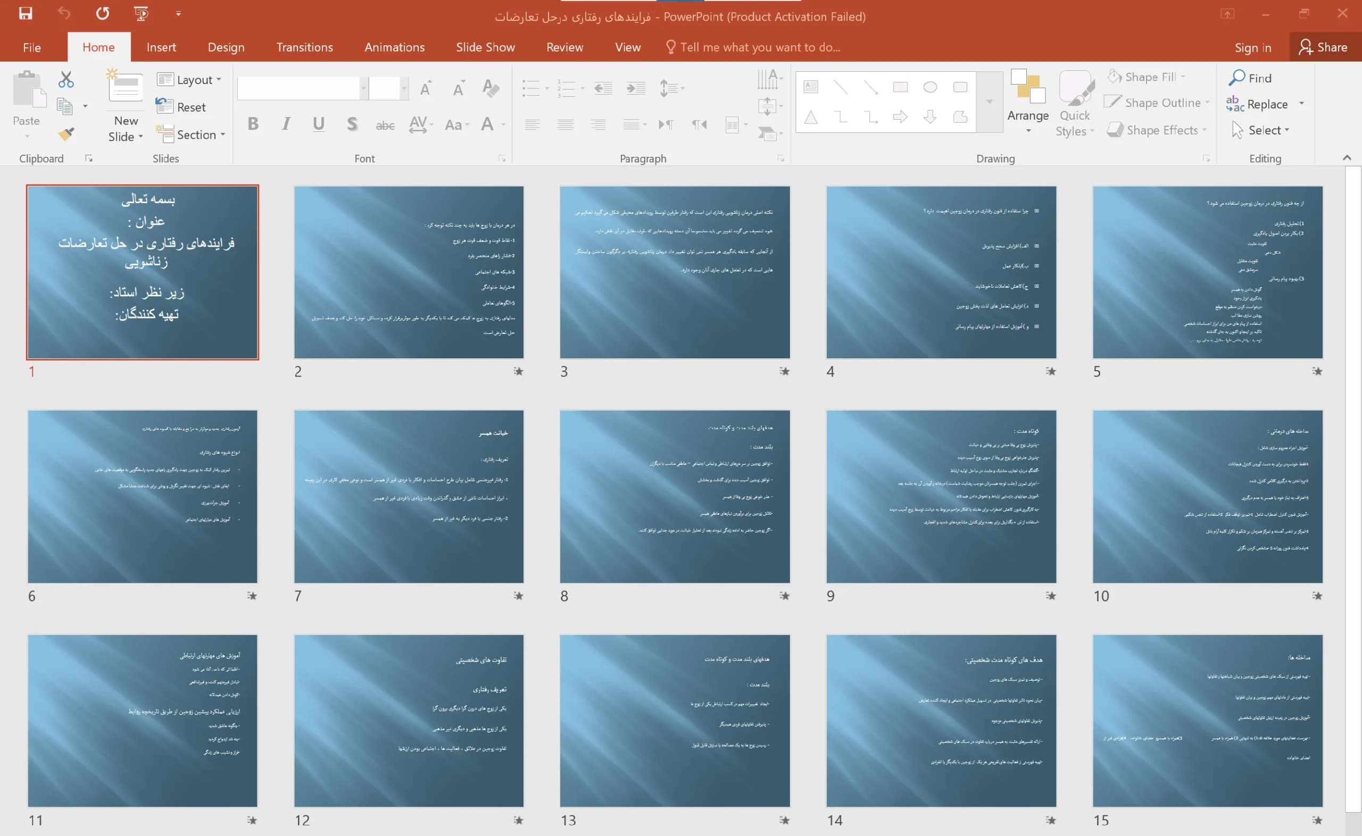This screenshot has width=1362, height=836.
Task: Start slideshow from beginning via the toolbar icon
Action: [x=142, y=13]
